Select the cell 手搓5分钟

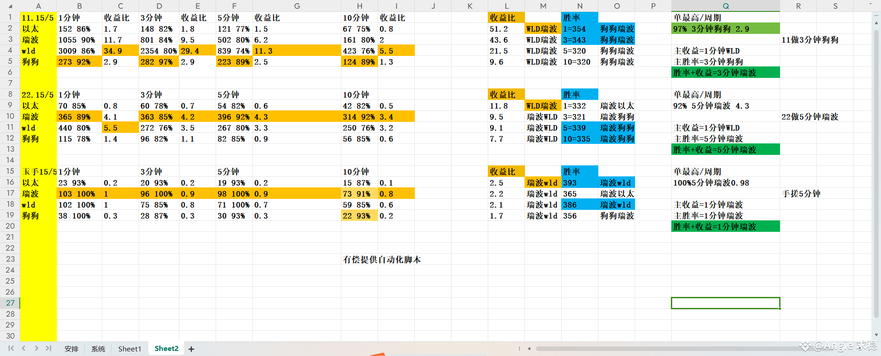(x=801, y=193)
